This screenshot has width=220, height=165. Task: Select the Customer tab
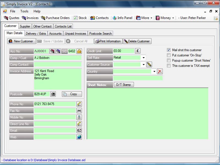(10, 26)
